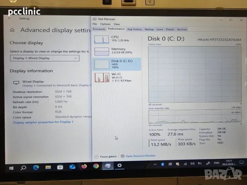Screen dimensions: 247x185
Task: Open the Wi-Fi network tray icon
Action: pyautogui.click(x=185, y=164)
